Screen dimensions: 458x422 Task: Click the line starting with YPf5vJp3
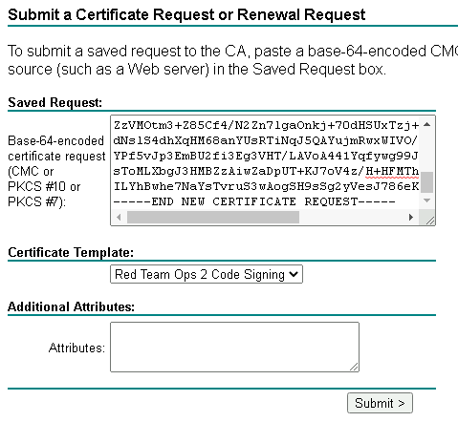(x=266, y=156)
